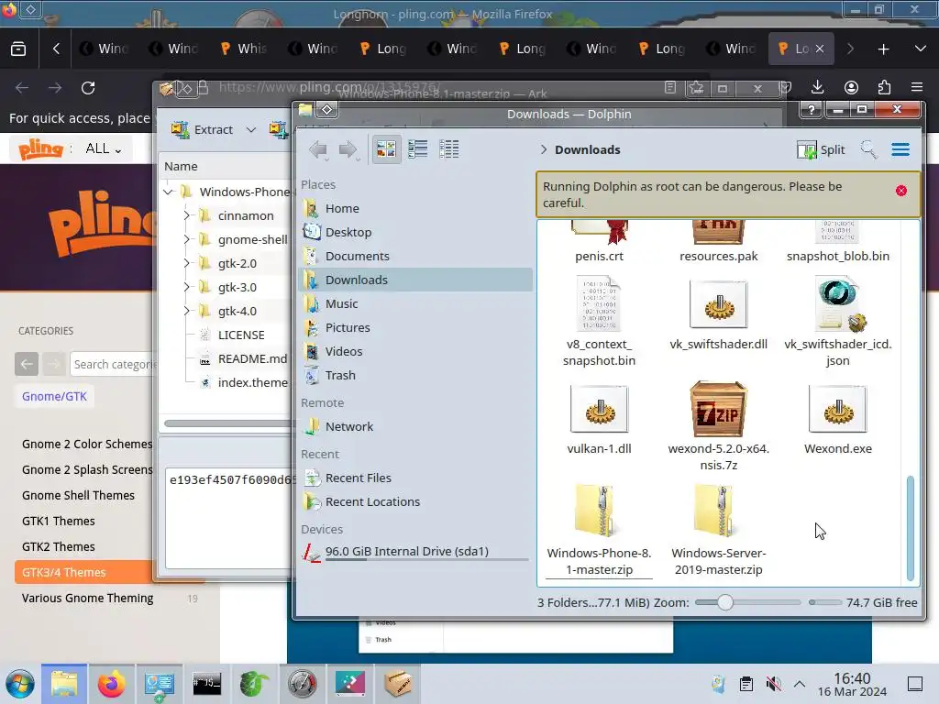This screenshot has width=939, height=704.
Task: Open Trash in Places panel
Action: (415, 375)
